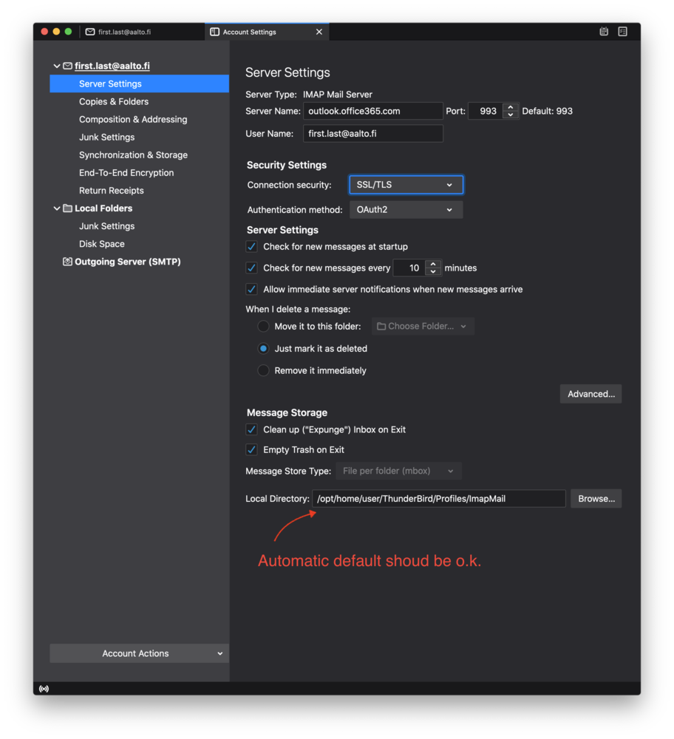Select Remove it immediately radio option
Image resolution: width=674 pixels, height=739 pixels.
pyautogui.click(x=263, y=371)
